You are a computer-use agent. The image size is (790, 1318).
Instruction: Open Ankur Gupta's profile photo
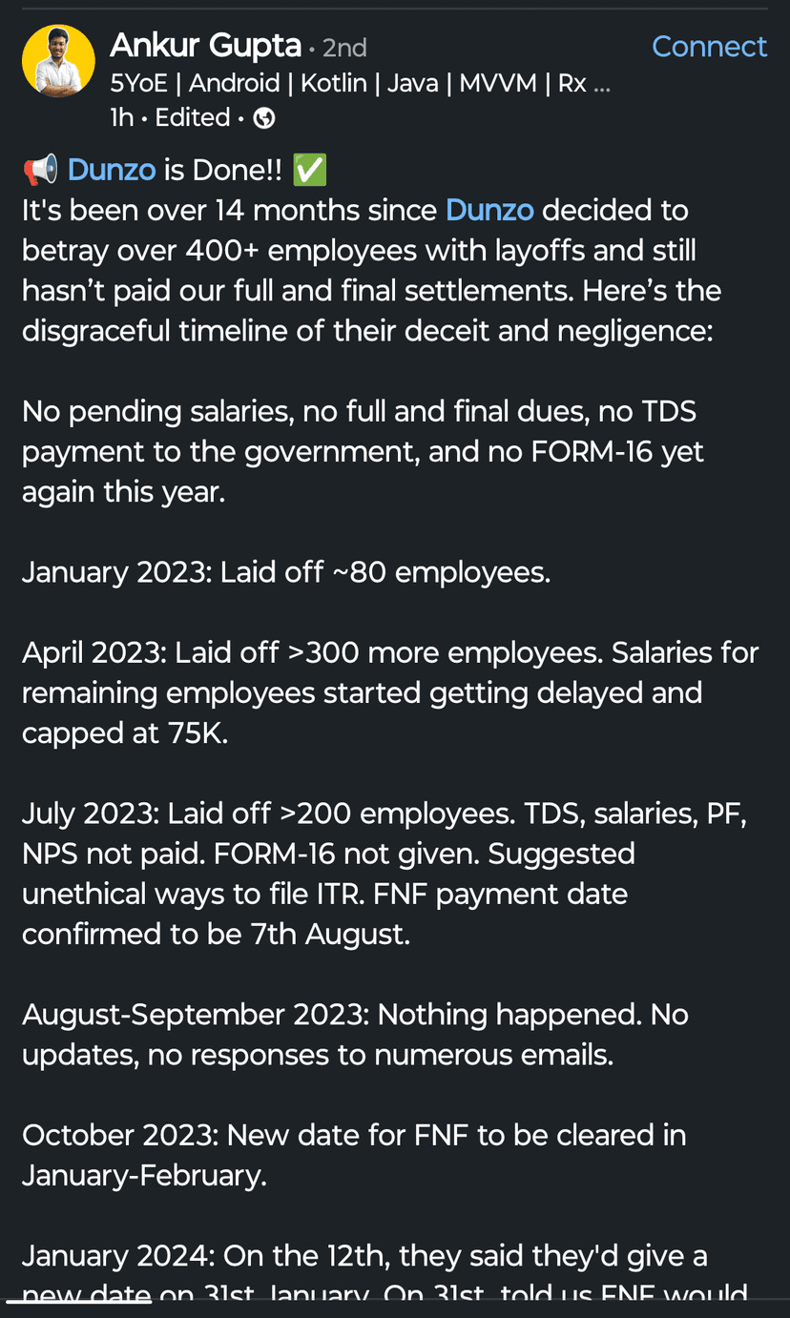pyautogui.click(x=58, y=61)
